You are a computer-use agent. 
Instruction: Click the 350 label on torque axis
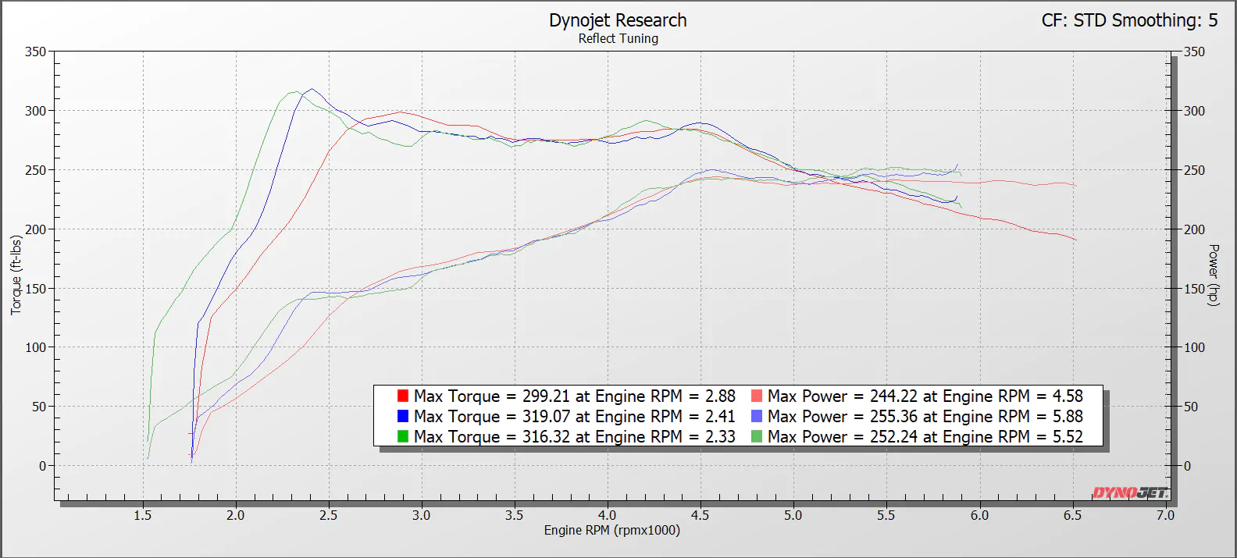pos(35,52)
